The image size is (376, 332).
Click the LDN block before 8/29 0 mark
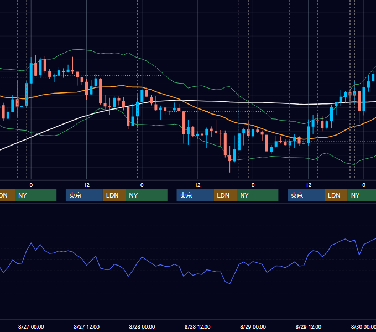pos(225,195)
